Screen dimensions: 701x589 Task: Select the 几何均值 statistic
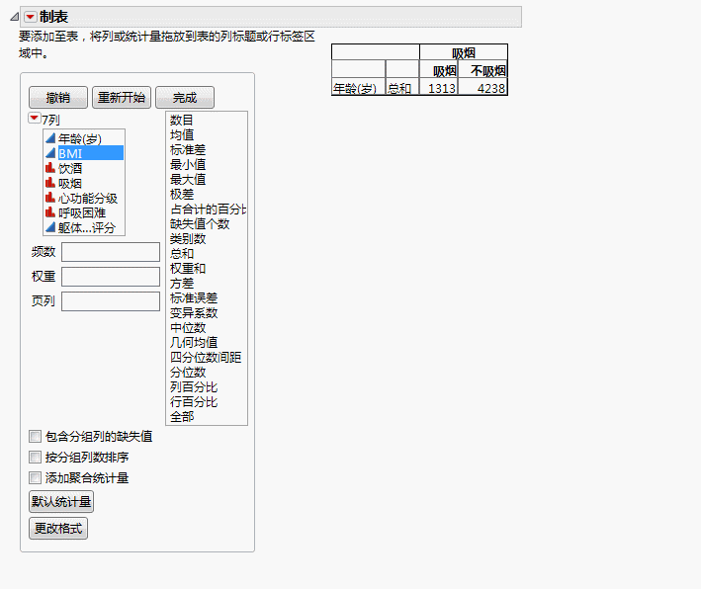tap(194, 342)
